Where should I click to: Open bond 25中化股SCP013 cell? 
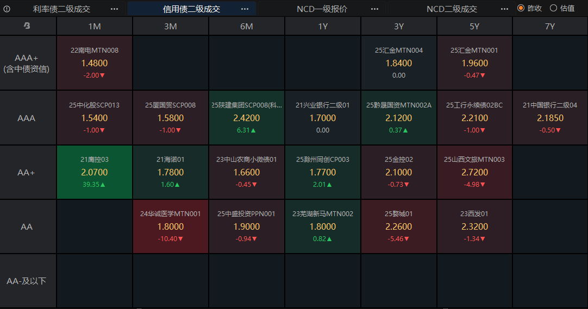pyautogui.click(x=95, y=118)
